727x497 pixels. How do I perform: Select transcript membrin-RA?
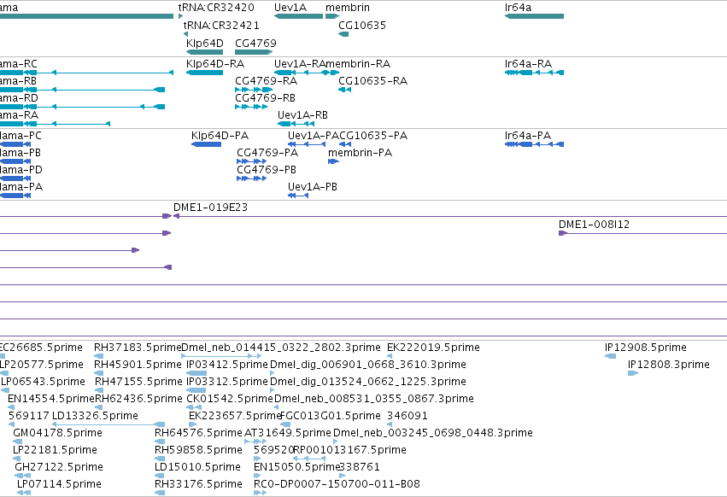click(332, 73)
